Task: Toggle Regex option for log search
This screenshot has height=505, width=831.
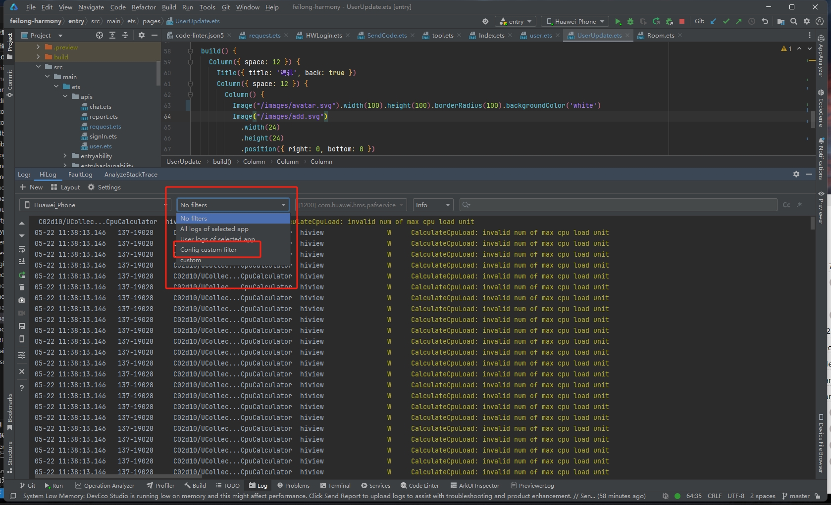Action: point(799,205)
